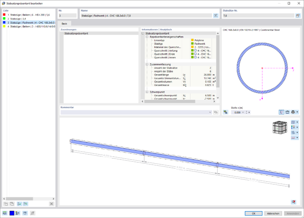Image resolution: width=304 pixels, height=218 pixels.
Task: Collapse the Schwerpunkt group
Action: [x=147, y=92]
